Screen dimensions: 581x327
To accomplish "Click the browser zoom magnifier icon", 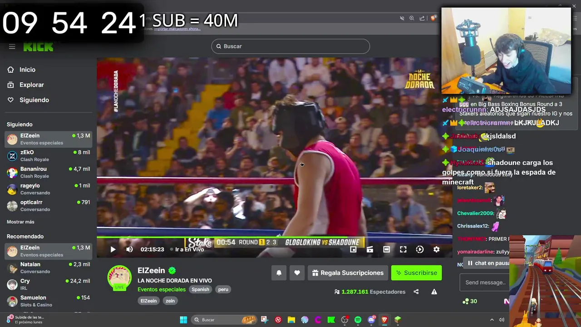I will (412, 18).
